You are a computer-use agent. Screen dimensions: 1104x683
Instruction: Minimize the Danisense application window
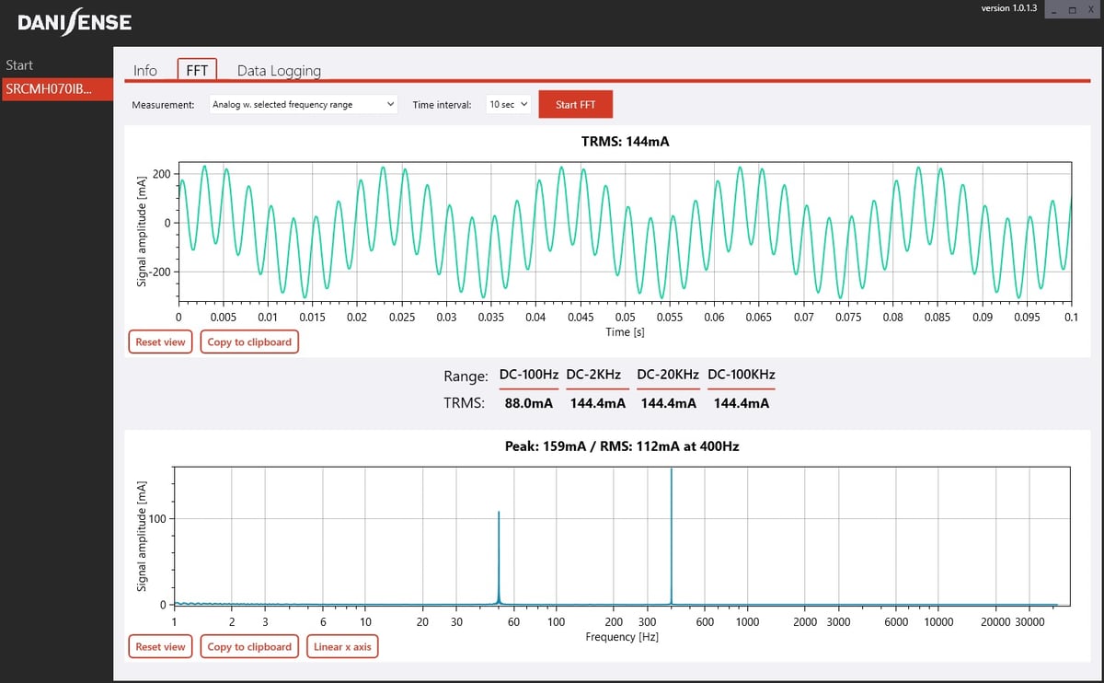click(1052, 8)
